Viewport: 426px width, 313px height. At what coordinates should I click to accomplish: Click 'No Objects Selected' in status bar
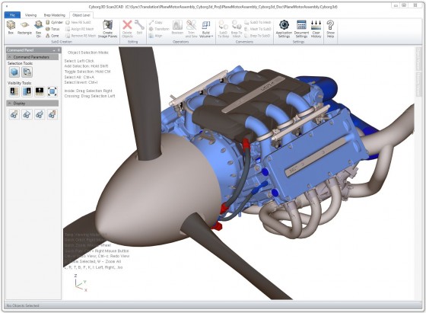(23, 305)
